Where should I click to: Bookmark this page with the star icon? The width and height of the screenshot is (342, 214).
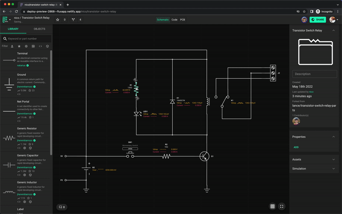click(304, 12)
